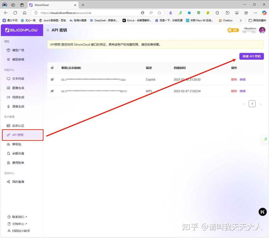Open the 文心一言 bookmark

pyautogui.click(x=28, y=20)
